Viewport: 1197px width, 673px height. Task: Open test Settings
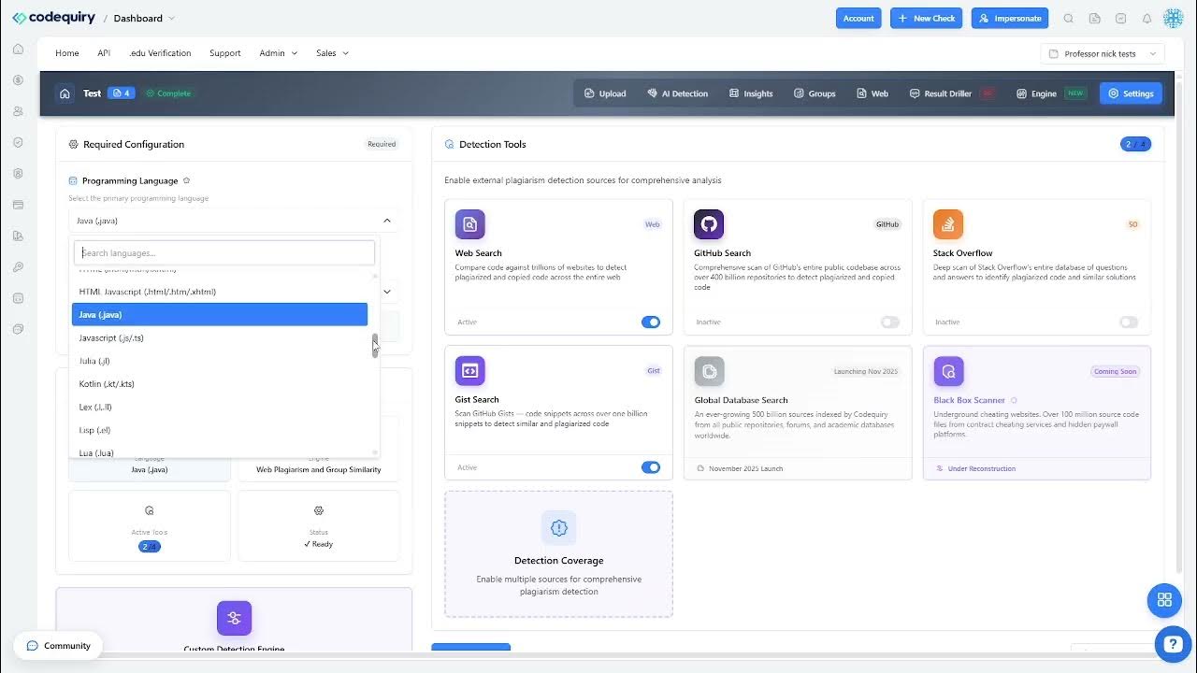[1131, 93]
